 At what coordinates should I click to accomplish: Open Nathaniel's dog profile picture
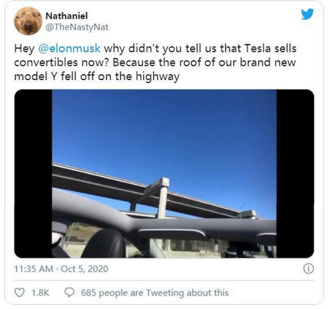[28, 21]
